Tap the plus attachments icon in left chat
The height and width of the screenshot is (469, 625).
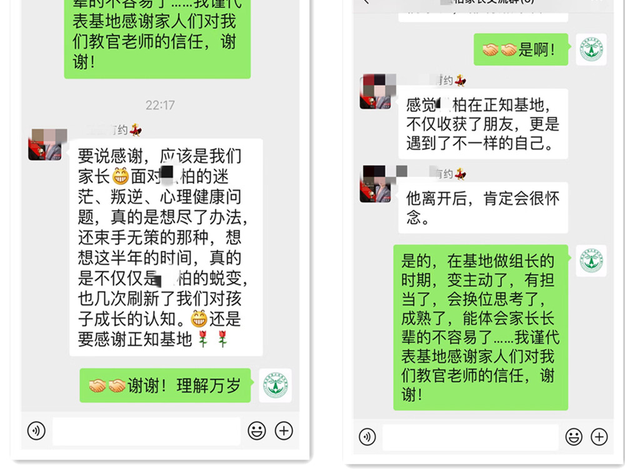(x=284, y=431)
